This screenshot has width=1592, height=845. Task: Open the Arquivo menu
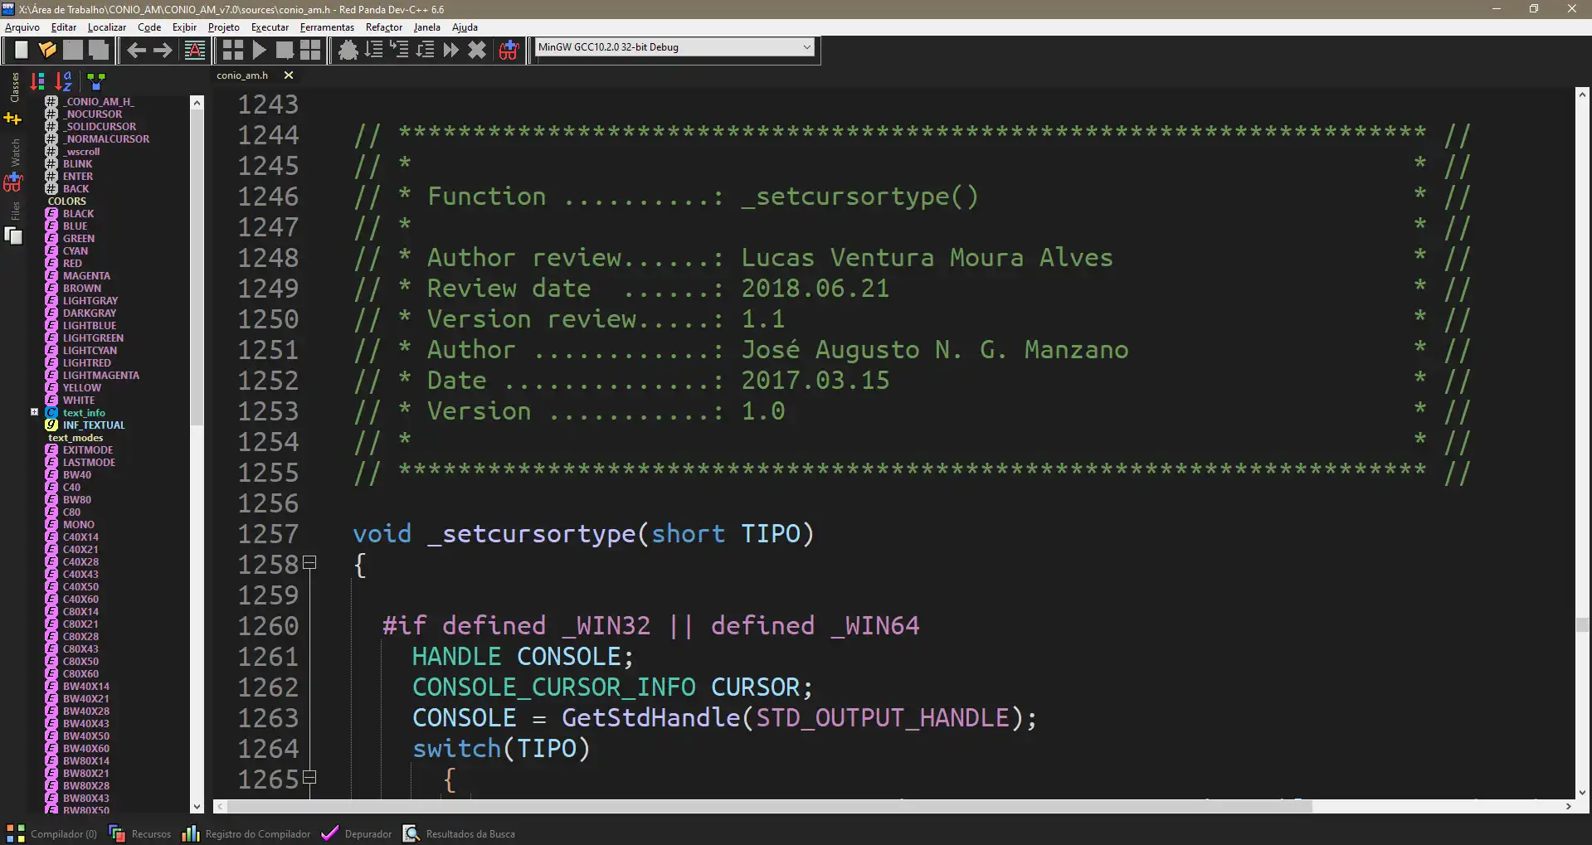(x=22, y=27)
